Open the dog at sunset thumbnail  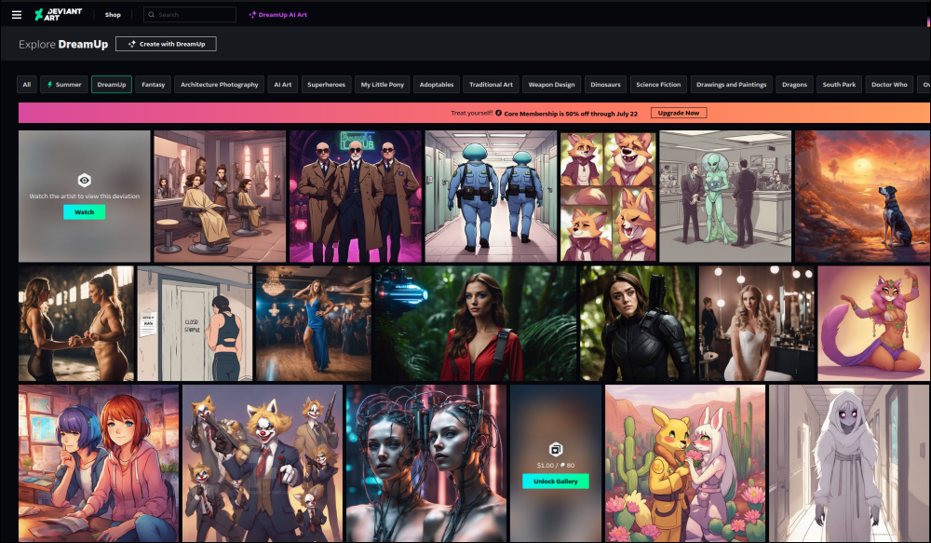tap(863, 197)
